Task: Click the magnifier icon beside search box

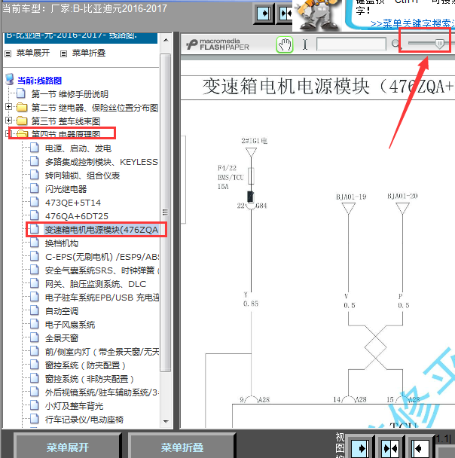Action: tap(395, 44)
